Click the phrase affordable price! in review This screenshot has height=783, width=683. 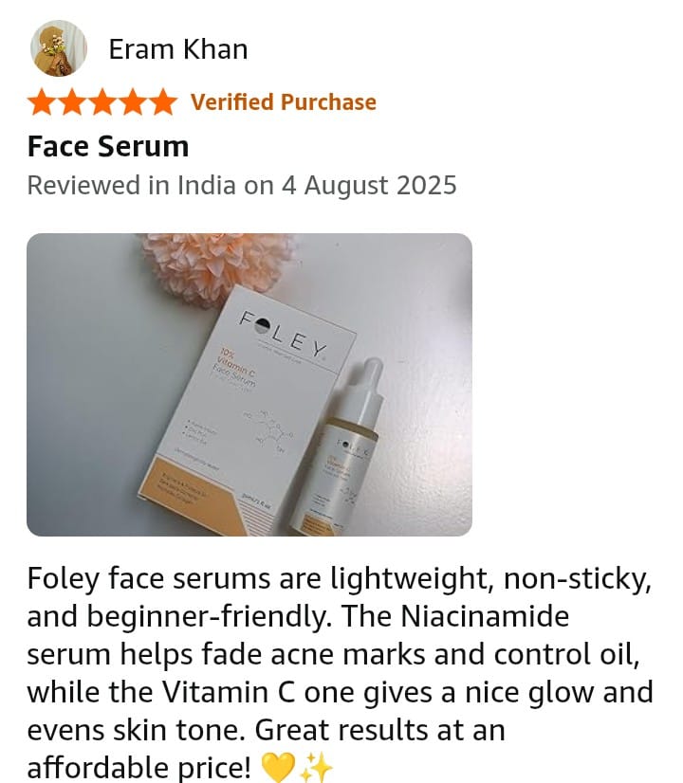coord(138,768)
